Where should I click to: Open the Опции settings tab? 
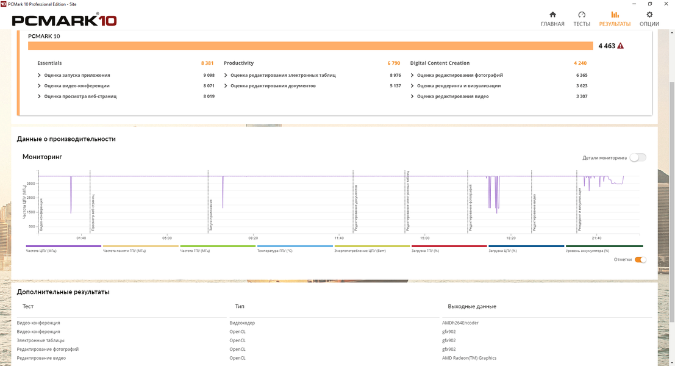pos(649,20)
